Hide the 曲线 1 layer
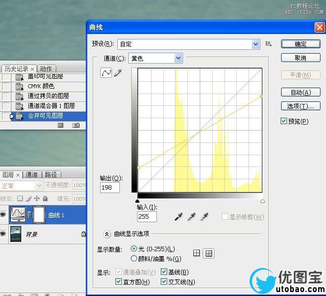This screenshot has height=296, width=326. click(3, 214)
